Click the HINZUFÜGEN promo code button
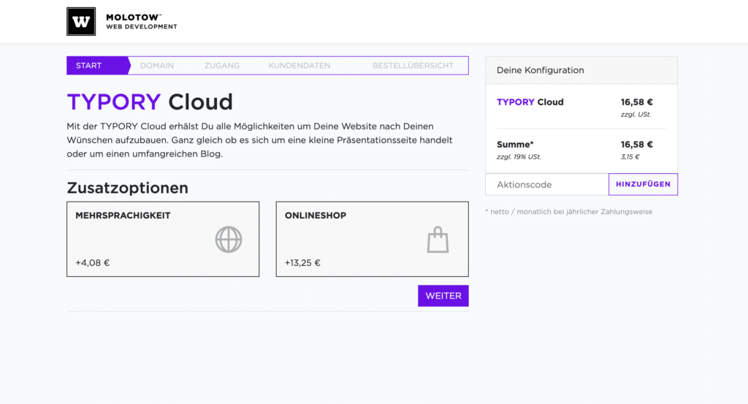748x404 pixels. pos(643,185)
